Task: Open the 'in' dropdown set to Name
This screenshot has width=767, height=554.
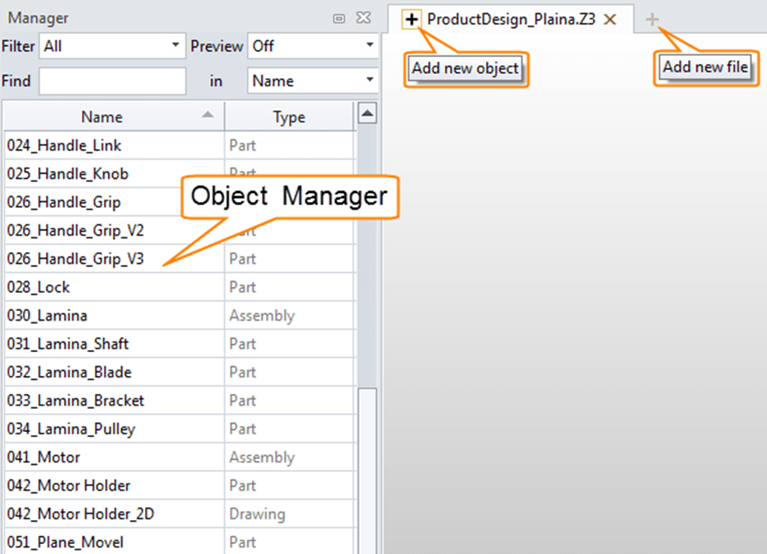Action: coord(312,81)
